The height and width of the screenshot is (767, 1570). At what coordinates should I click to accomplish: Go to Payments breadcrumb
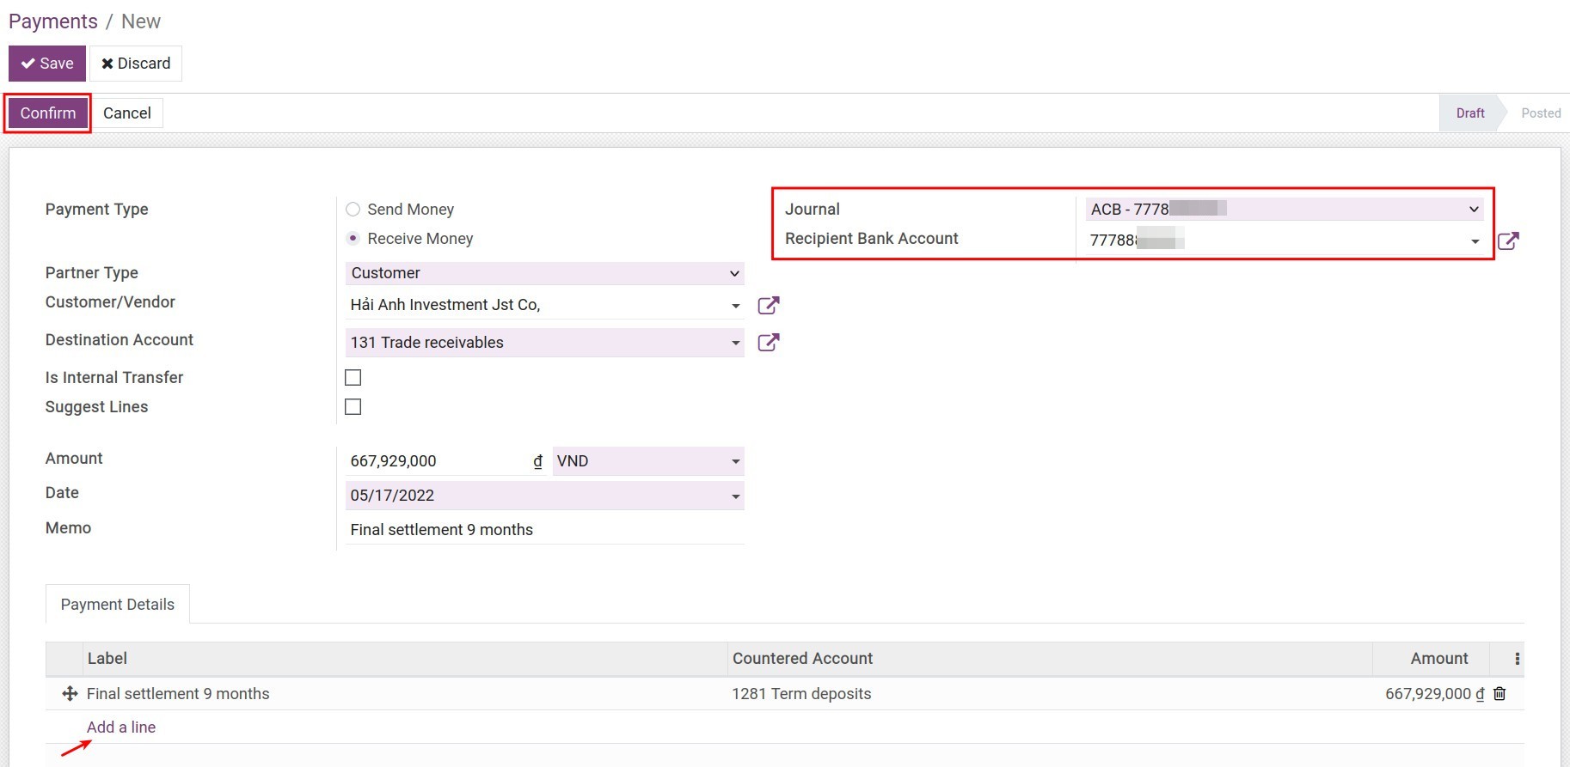tap(53, 21)
